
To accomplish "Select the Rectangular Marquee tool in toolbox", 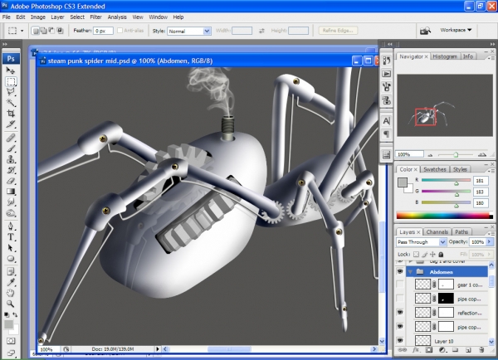I will tap(11, 81).
